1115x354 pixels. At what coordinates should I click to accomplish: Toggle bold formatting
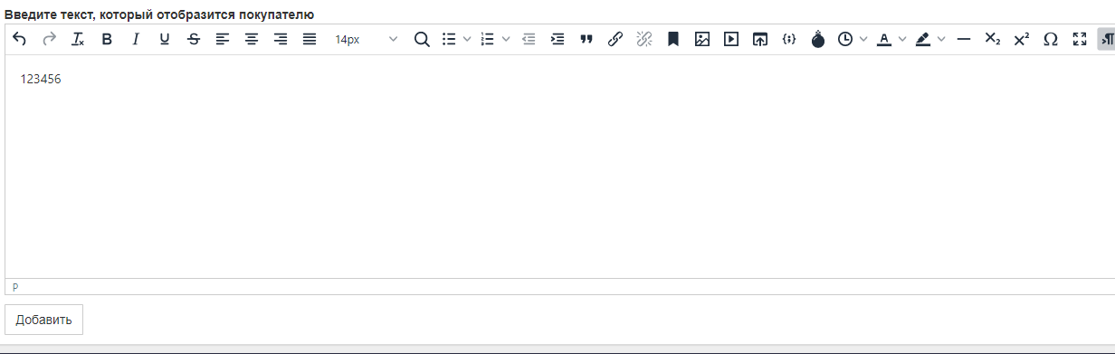coord(107,39)
